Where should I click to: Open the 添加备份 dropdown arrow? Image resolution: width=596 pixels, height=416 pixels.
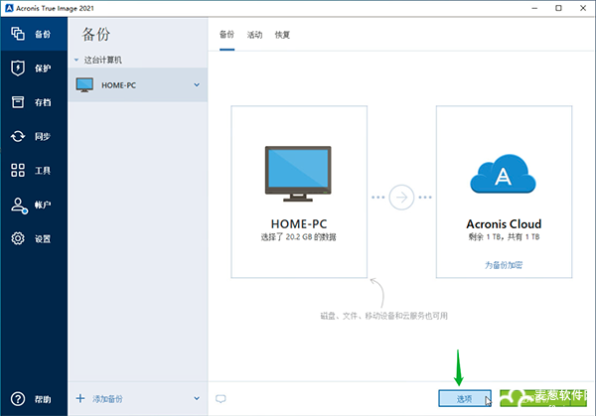[197, 398]
